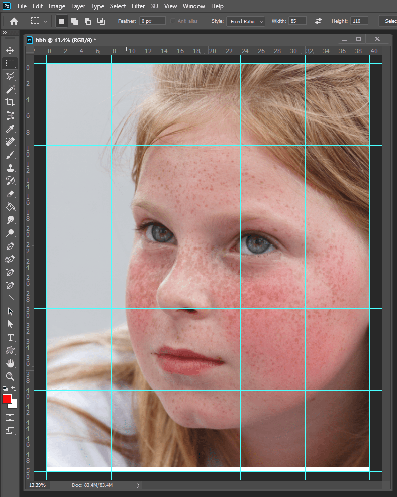Open the Image menu
This screenshot has height=497, width=397.
(x=57, y=6)
